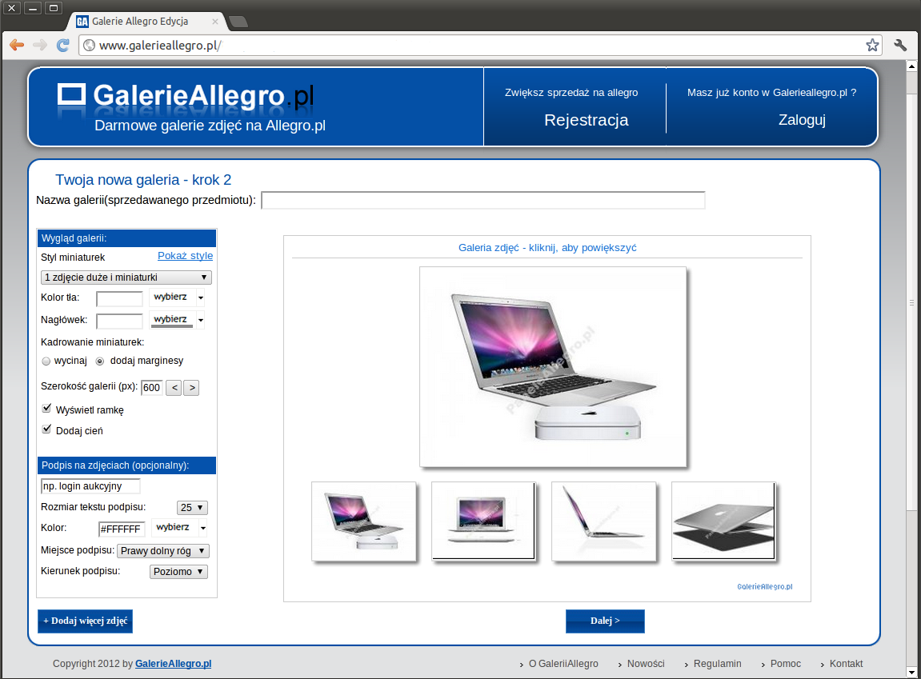Click the scrollbar up arrow
This screenshot has height=679, width=921.
point(911,66)
